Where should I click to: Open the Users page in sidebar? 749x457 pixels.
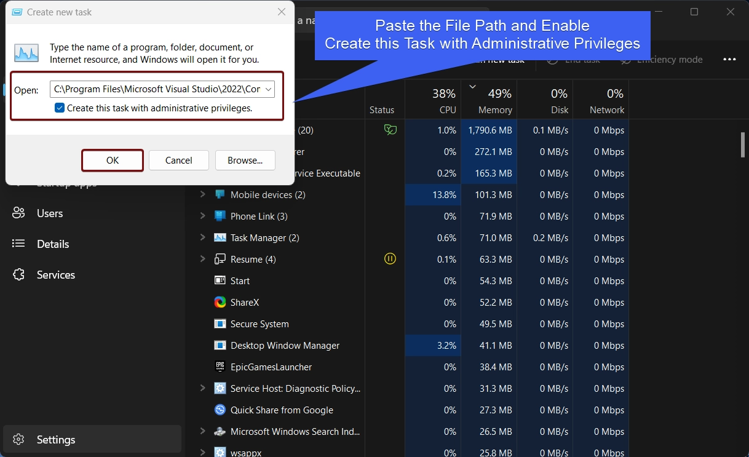50,213
